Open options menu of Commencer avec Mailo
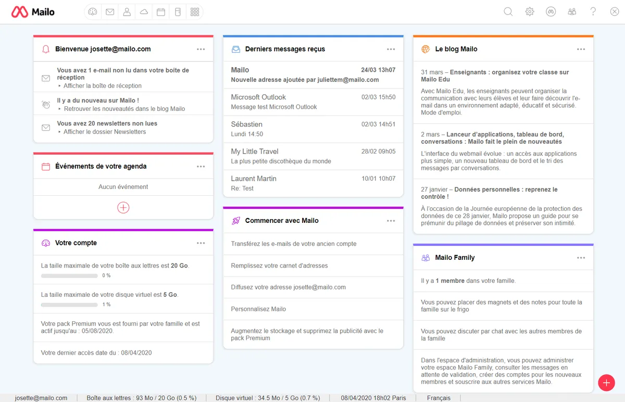This screenshot has height=402, width=625. point(391,221)
